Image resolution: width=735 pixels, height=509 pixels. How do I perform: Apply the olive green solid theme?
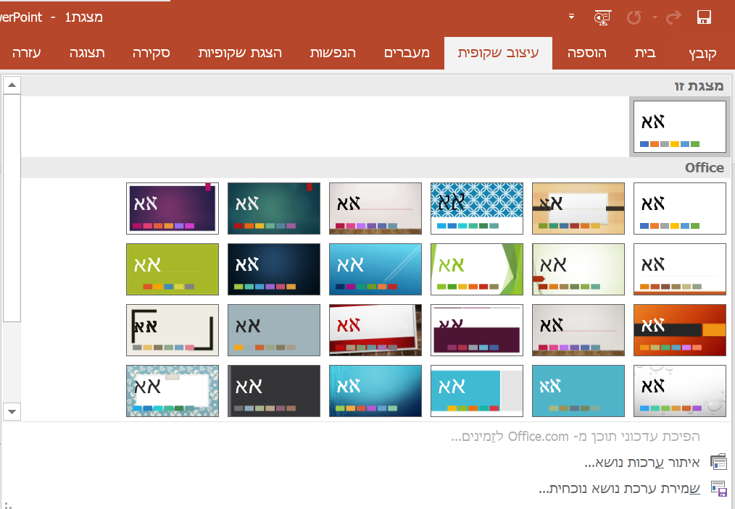173,269
